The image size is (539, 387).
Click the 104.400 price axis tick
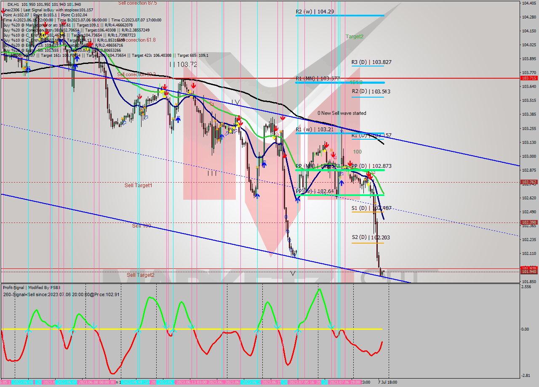(528, 3)
